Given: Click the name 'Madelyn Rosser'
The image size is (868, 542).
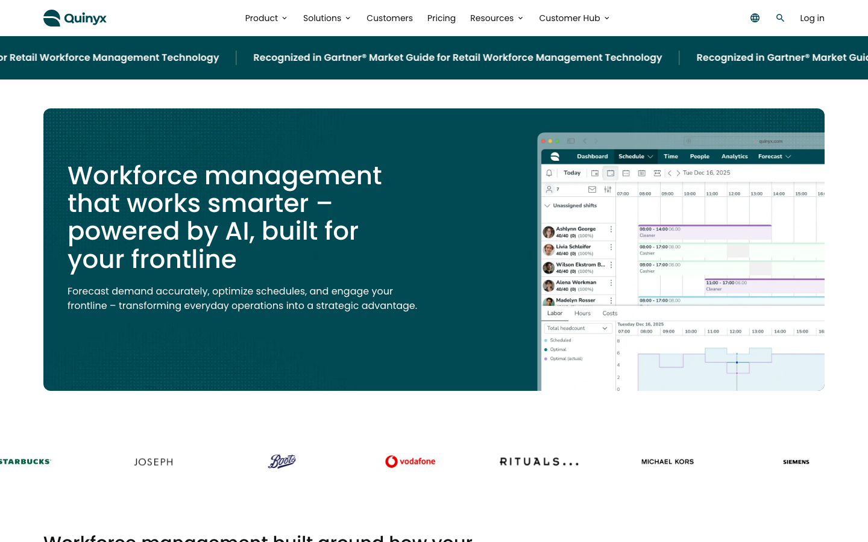Looking at the screenshot, I should 576,300.
